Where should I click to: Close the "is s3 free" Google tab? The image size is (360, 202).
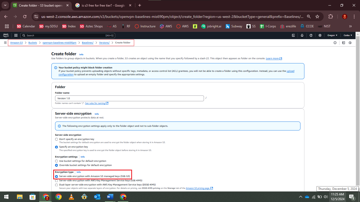point(131,5)
